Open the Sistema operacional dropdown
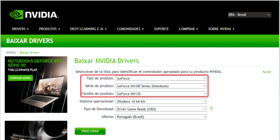The image size is (280, 140). (161, 101)
